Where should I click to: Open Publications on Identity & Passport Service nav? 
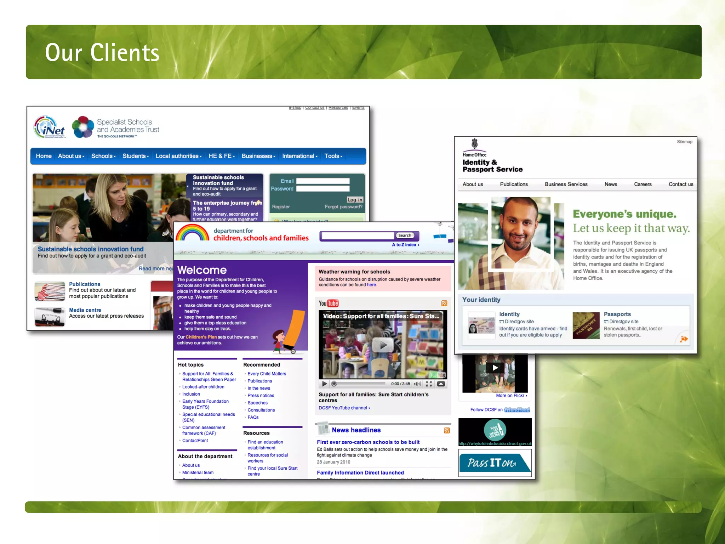pos(514,184)
